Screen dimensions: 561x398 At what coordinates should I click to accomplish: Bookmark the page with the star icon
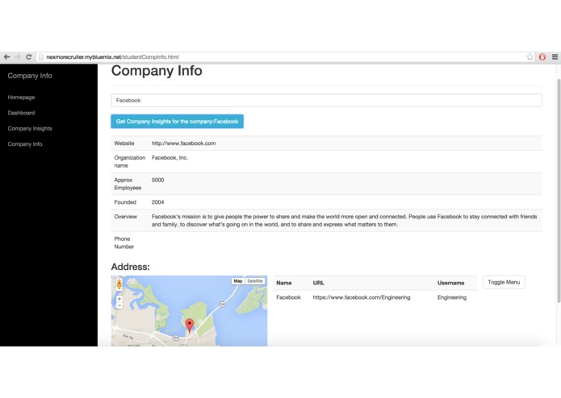tap(530, 56)
